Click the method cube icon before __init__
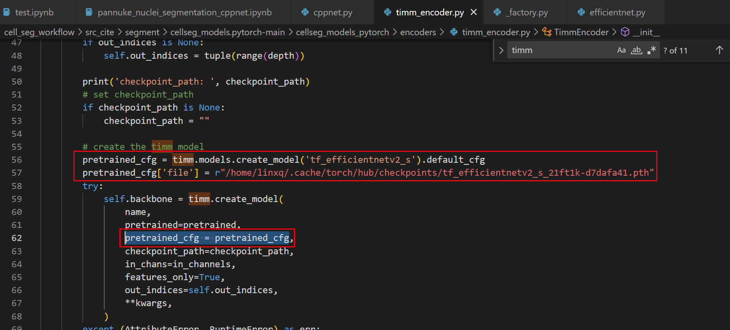This screenshot has height=330, width=730. (625, 32)
